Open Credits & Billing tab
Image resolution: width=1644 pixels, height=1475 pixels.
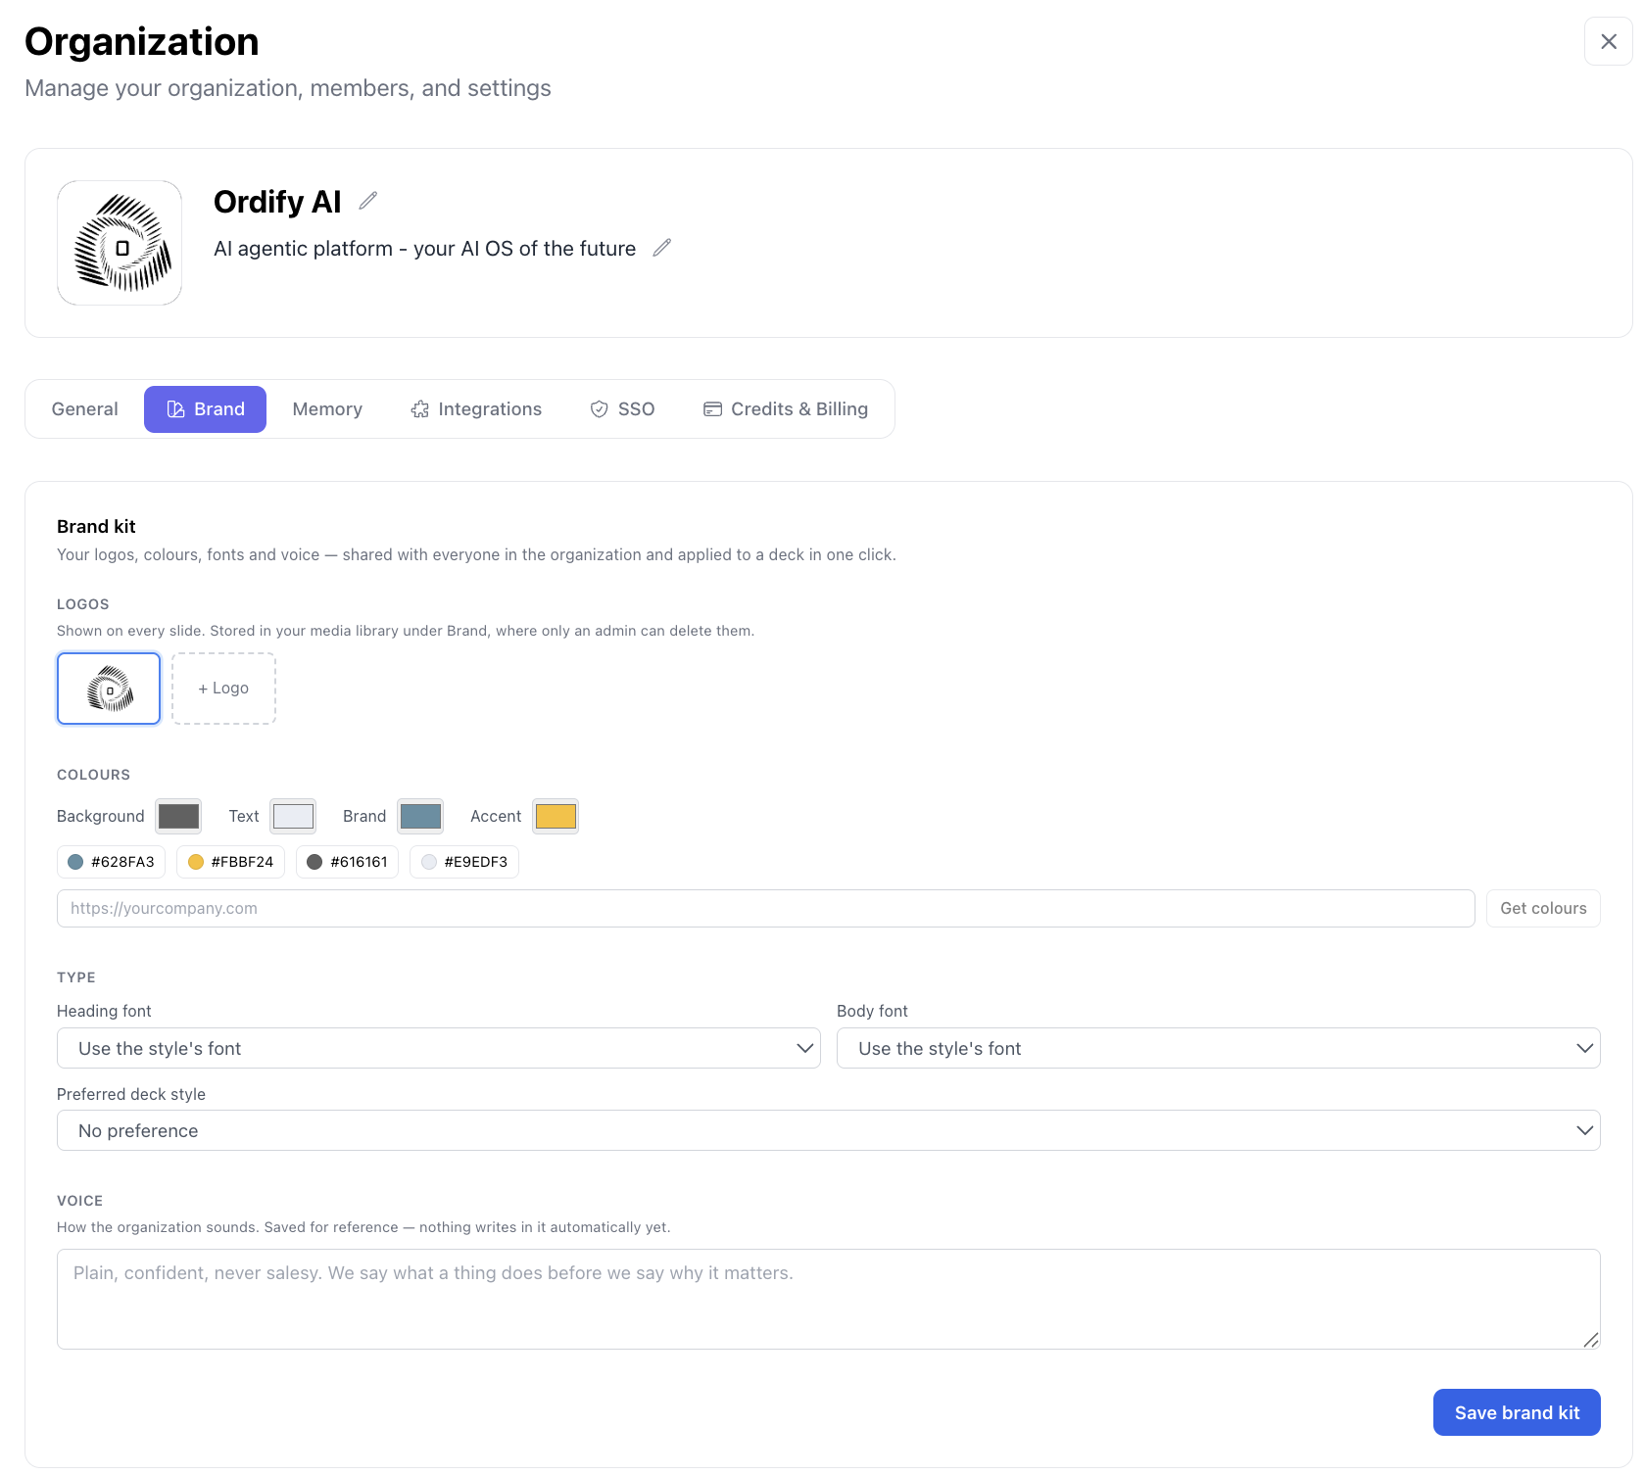point(786,409)
